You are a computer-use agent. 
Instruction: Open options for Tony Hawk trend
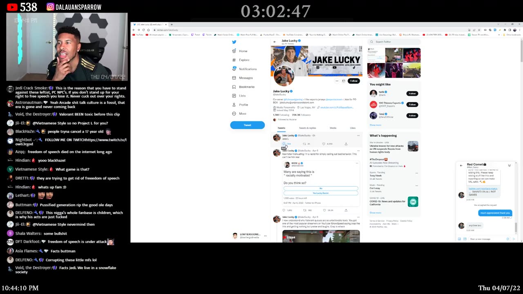[x=417, y=173]
